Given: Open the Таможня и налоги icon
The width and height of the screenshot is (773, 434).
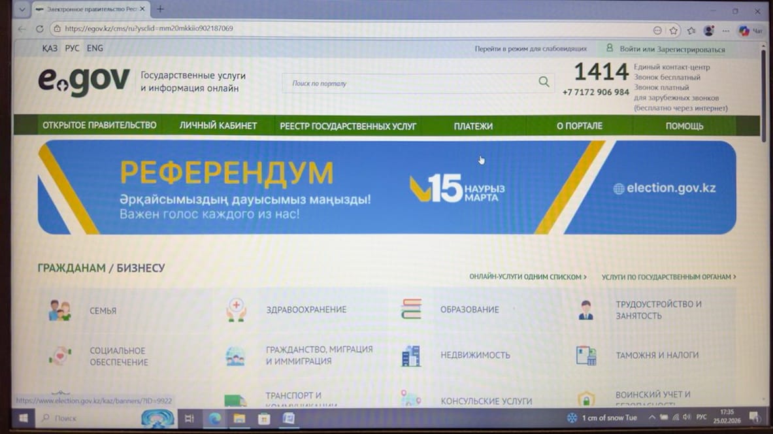Looking at the screenshot, I should [x=586, y=356].
